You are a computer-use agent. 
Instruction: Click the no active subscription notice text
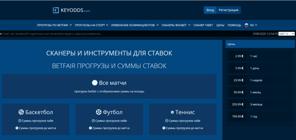click(52, 34)
